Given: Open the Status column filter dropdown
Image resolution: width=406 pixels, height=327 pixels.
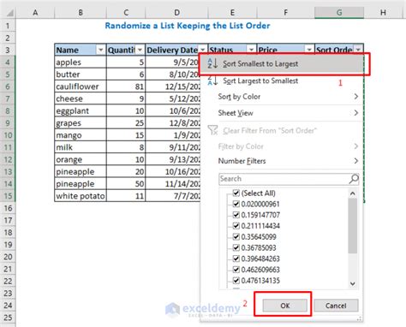Looking at the screenshot, I should pos(251,50).
